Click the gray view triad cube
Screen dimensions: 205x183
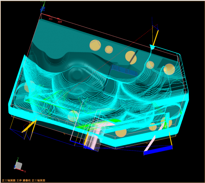tap(18, 166)
